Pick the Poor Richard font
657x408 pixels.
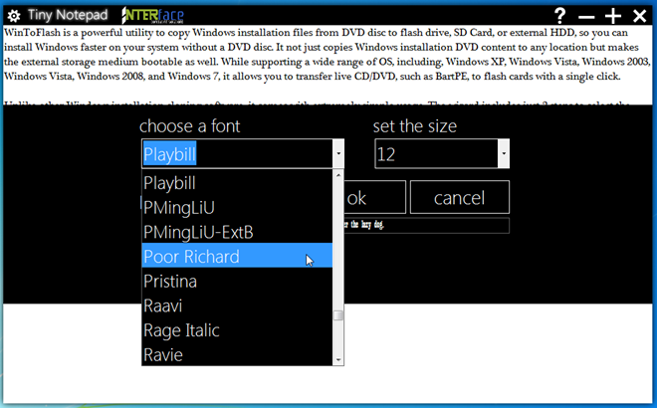tap(237, 256)
